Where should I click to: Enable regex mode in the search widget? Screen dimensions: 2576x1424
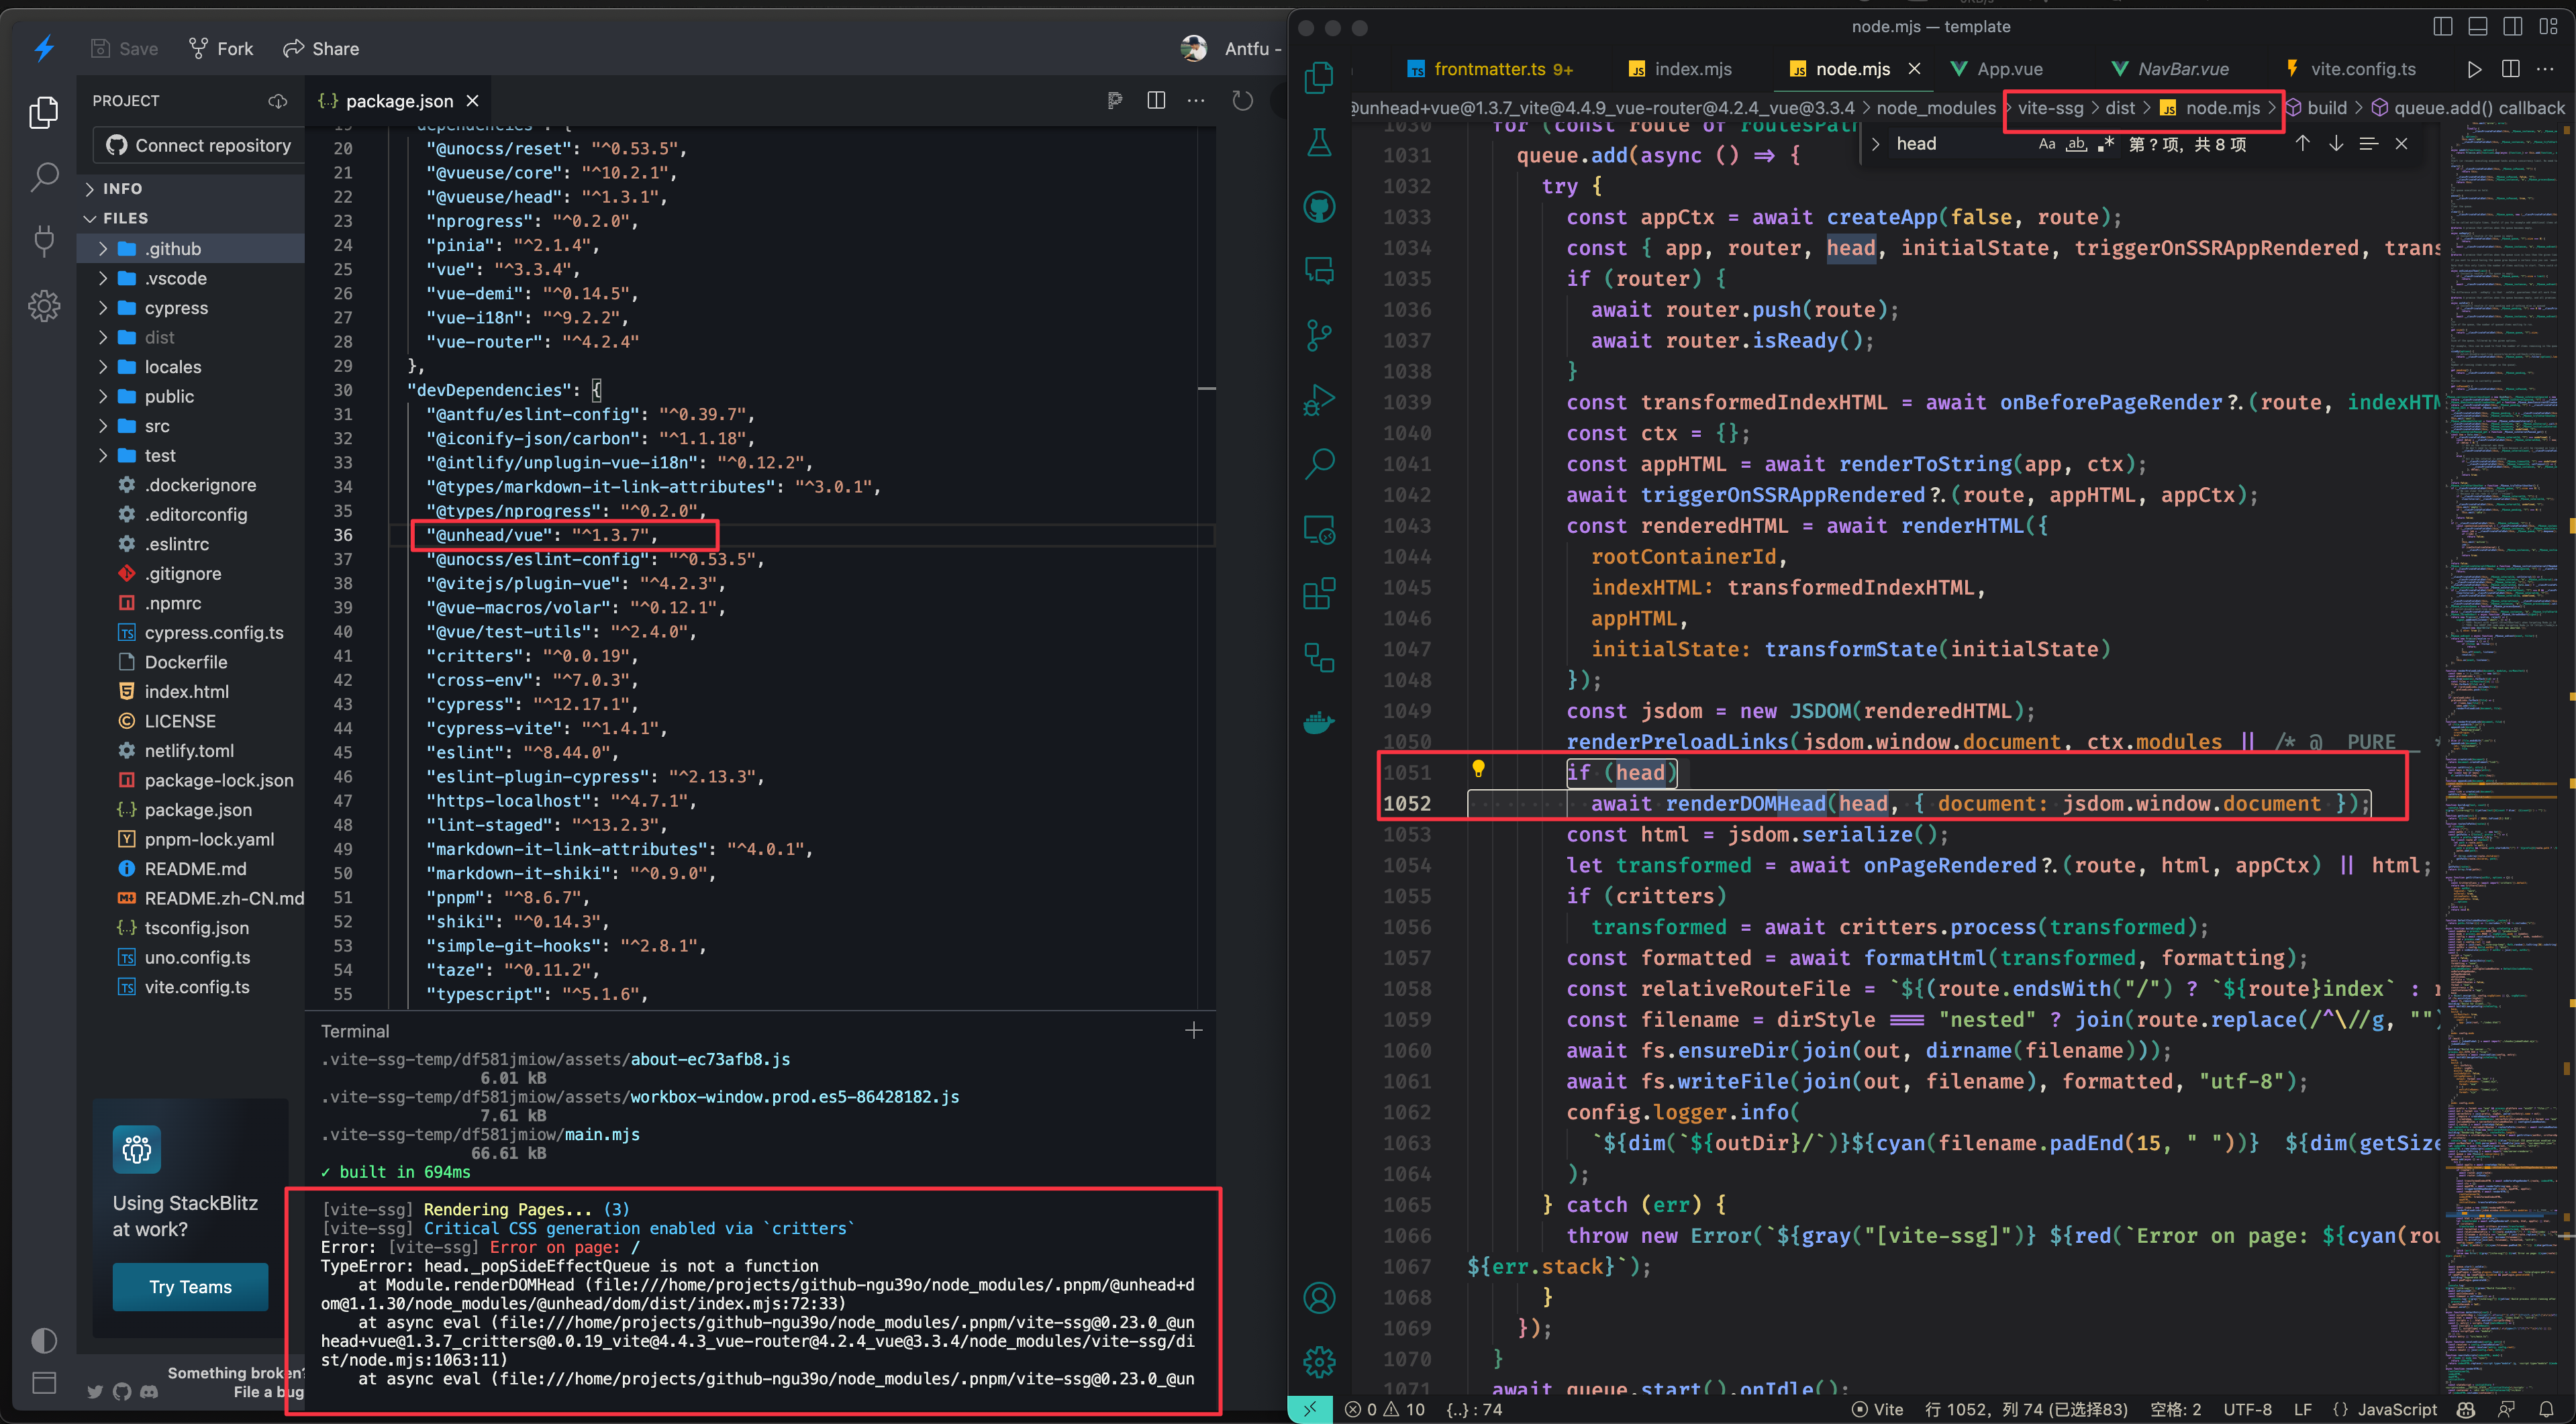(2106, 144)
